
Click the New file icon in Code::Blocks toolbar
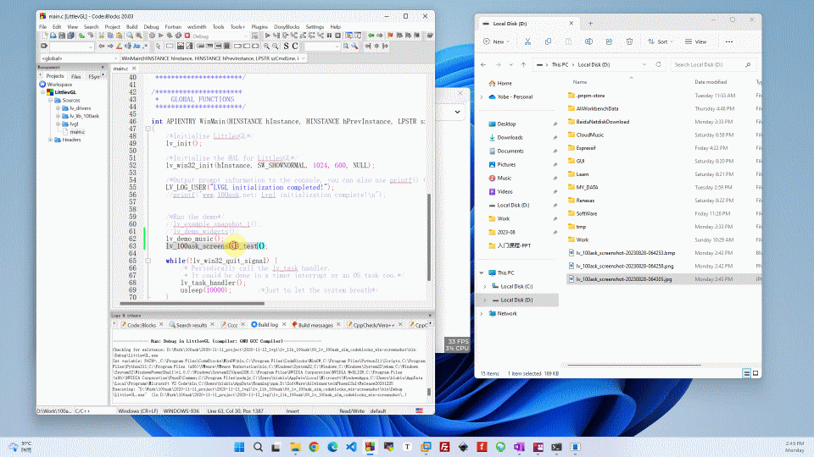click(45, 36)
